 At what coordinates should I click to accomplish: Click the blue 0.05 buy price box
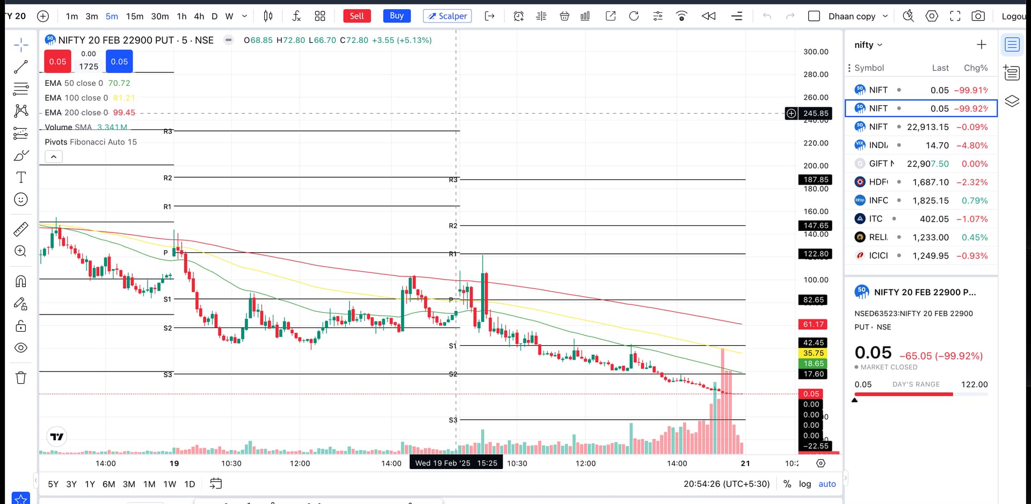pyautogui.click(x=119, y=61)
